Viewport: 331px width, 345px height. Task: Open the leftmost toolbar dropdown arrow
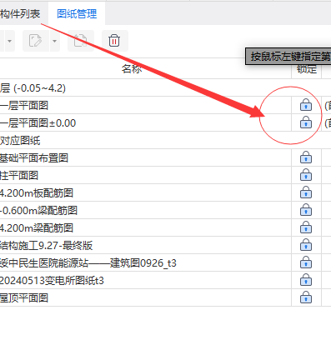click(9, 41)
